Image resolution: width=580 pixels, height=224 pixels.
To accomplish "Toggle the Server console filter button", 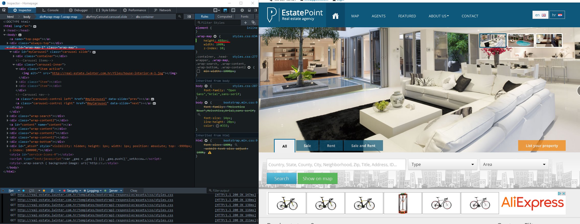I will [x=113, y=191].
